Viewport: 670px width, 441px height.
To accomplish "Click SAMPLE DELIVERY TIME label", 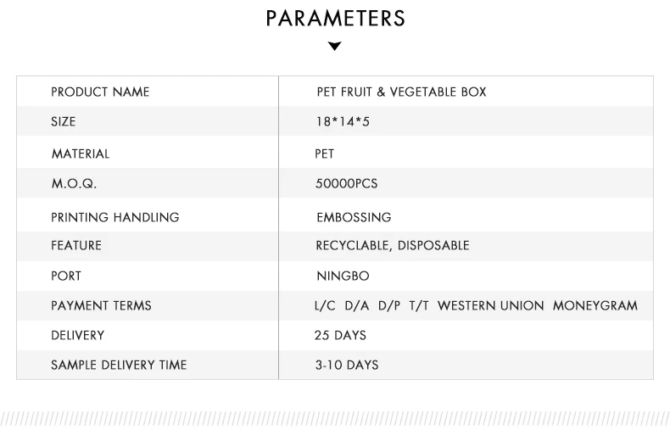I will click(x=119, y=366).
